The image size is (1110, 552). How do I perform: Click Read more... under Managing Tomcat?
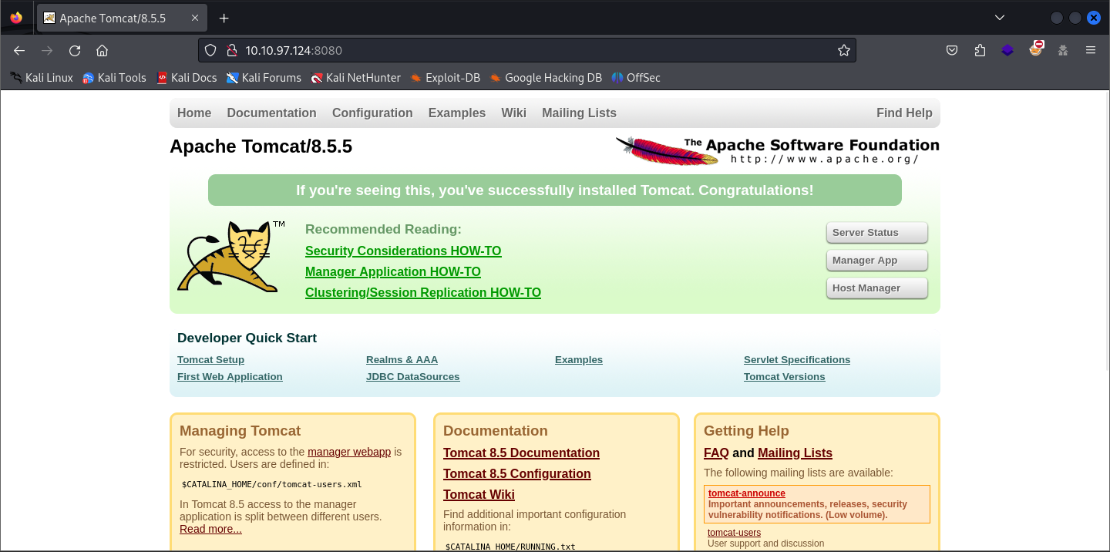(x=210, y=529)
